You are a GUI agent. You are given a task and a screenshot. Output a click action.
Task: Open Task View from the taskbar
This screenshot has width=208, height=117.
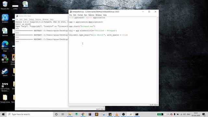pyautogui.click(x=63, y=114)
